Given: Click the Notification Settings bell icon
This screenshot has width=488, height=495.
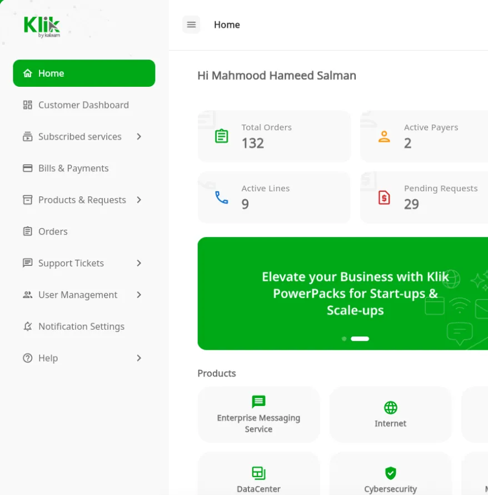Looking at the screenshot, I should (27, 326).
